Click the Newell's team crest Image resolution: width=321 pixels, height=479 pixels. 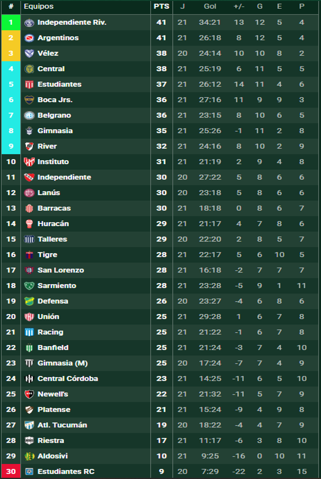click(29, 395)
